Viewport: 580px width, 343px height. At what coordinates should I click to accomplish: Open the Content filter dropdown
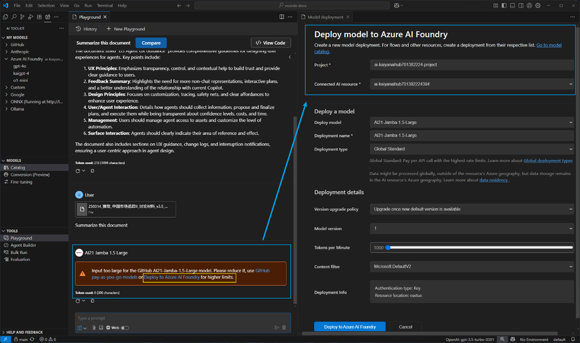point(471,266)
